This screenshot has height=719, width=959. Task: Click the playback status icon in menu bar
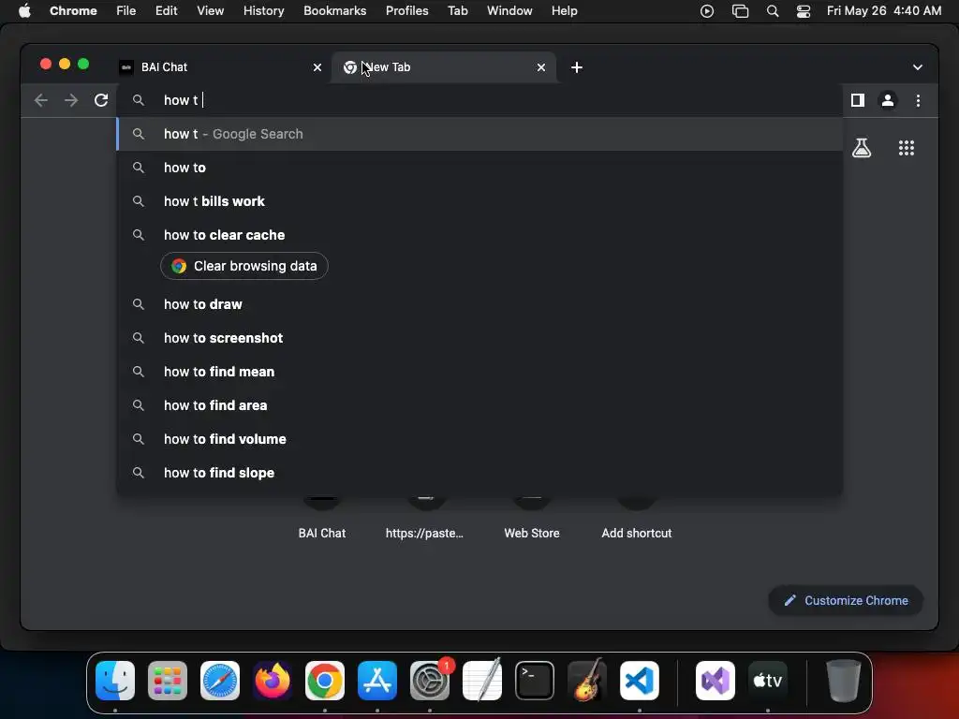point(707,11)
